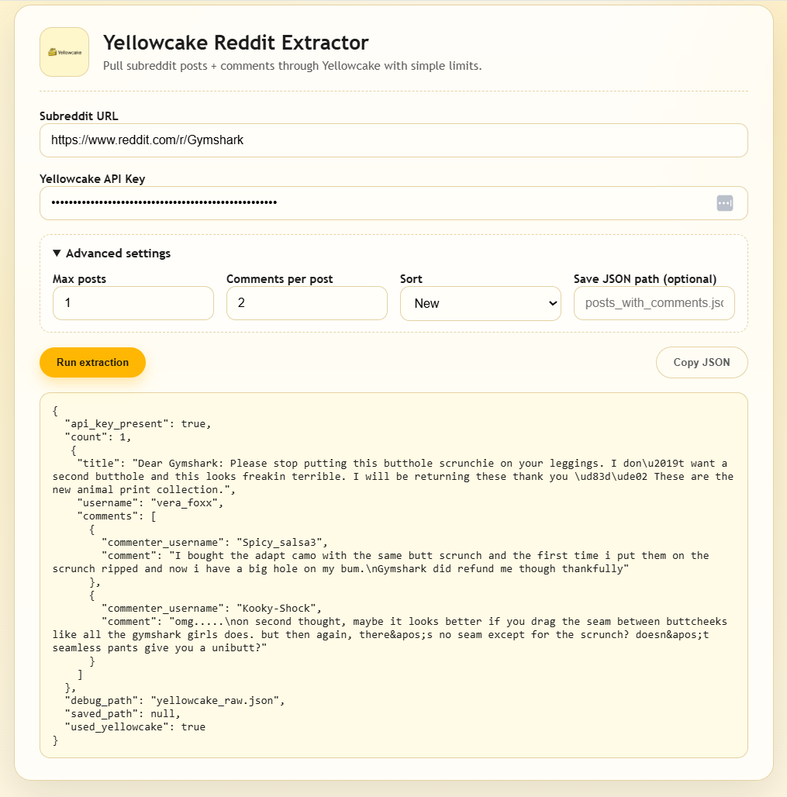Image resolution: width=787 pixels, height=797 pixels.
Task: Click the Copy JSON button
Action: coord(702,362)
